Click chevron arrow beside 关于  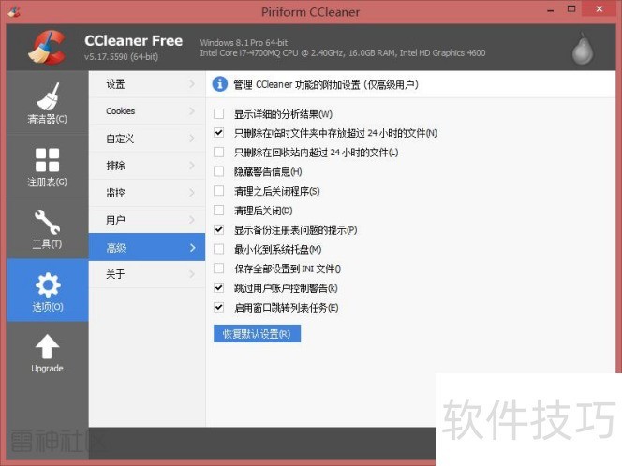click(x=192, y=274)
